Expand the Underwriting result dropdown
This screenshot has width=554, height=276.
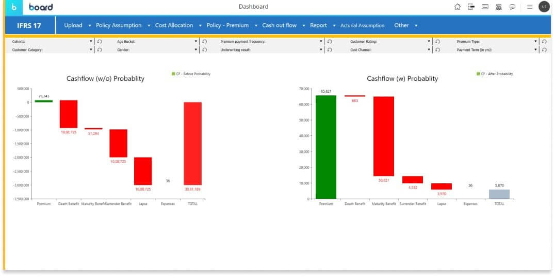coord(321,50)
